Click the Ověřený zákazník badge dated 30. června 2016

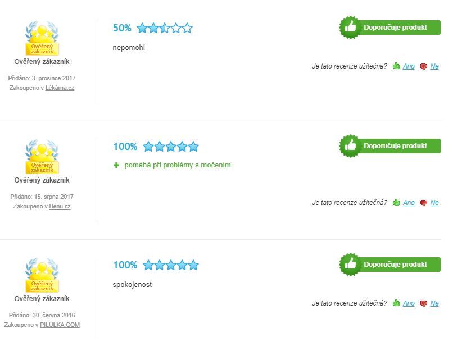[x=42, y=275]
